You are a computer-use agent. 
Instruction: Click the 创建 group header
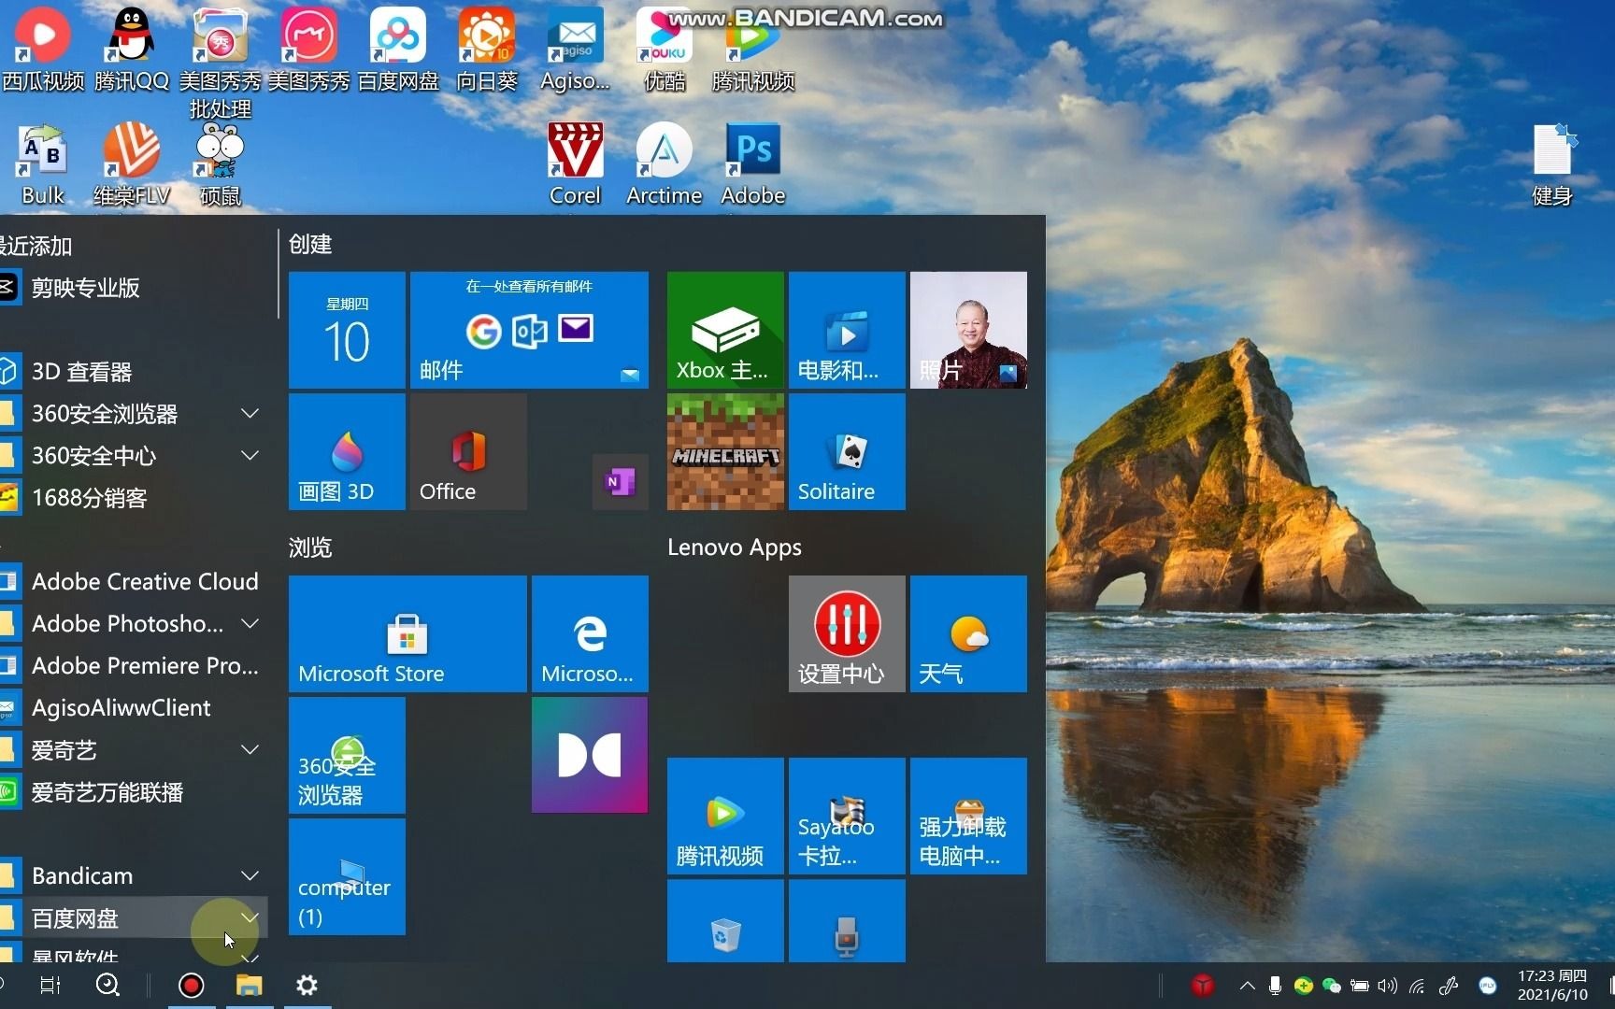coord(310,244)
